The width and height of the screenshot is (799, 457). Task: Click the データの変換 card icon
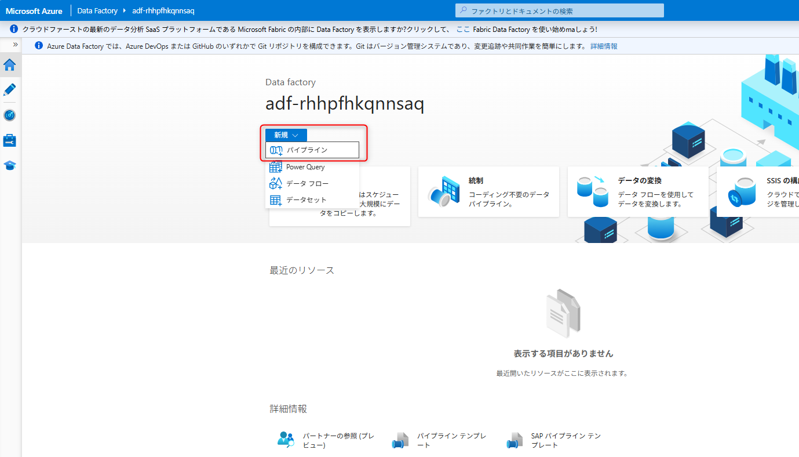[x=593, y=191]
